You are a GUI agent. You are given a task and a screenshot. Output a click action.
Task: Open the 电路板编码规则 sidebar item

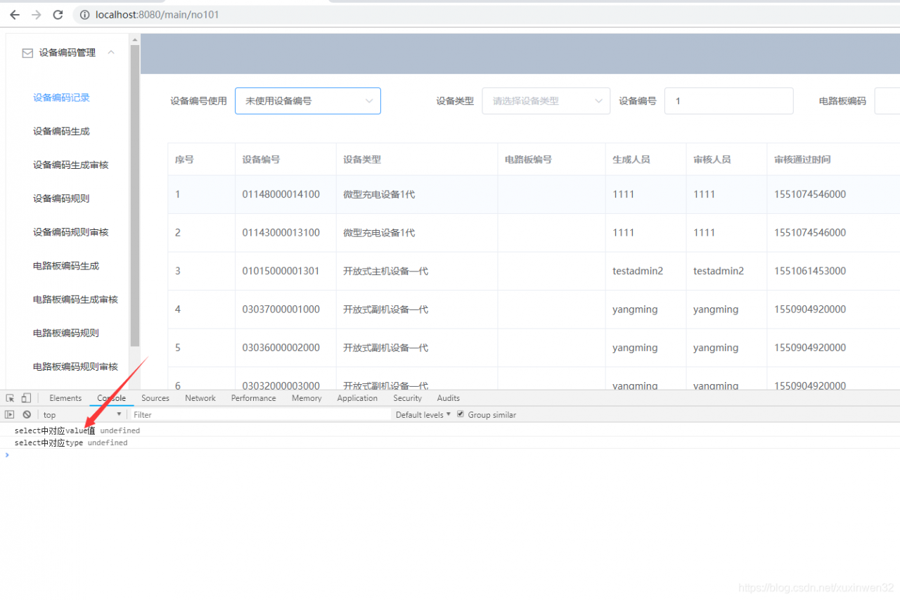(66, 333)
